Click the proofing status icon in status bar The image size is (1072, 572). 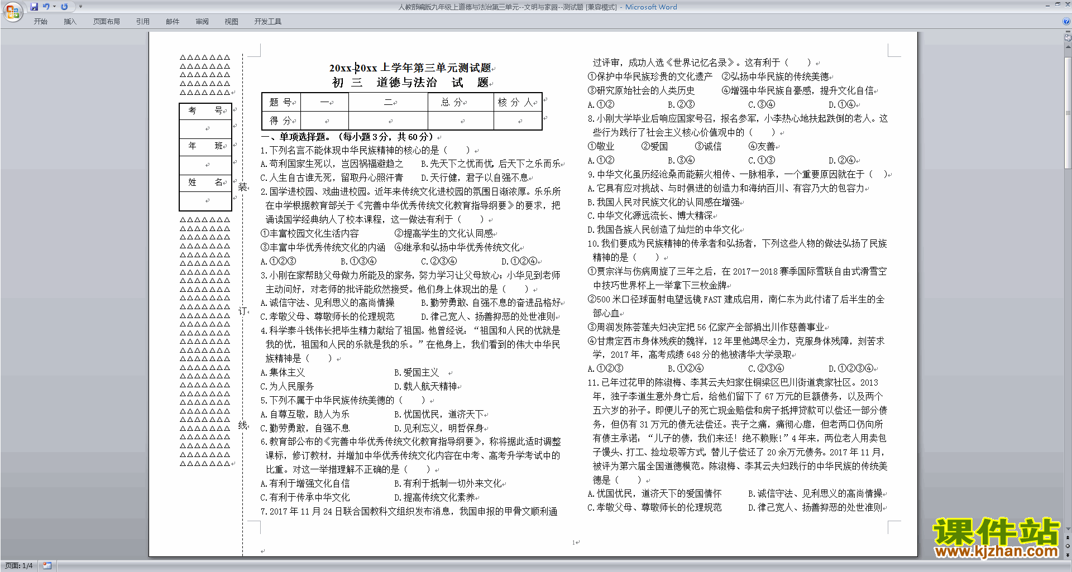click(47, 566)
